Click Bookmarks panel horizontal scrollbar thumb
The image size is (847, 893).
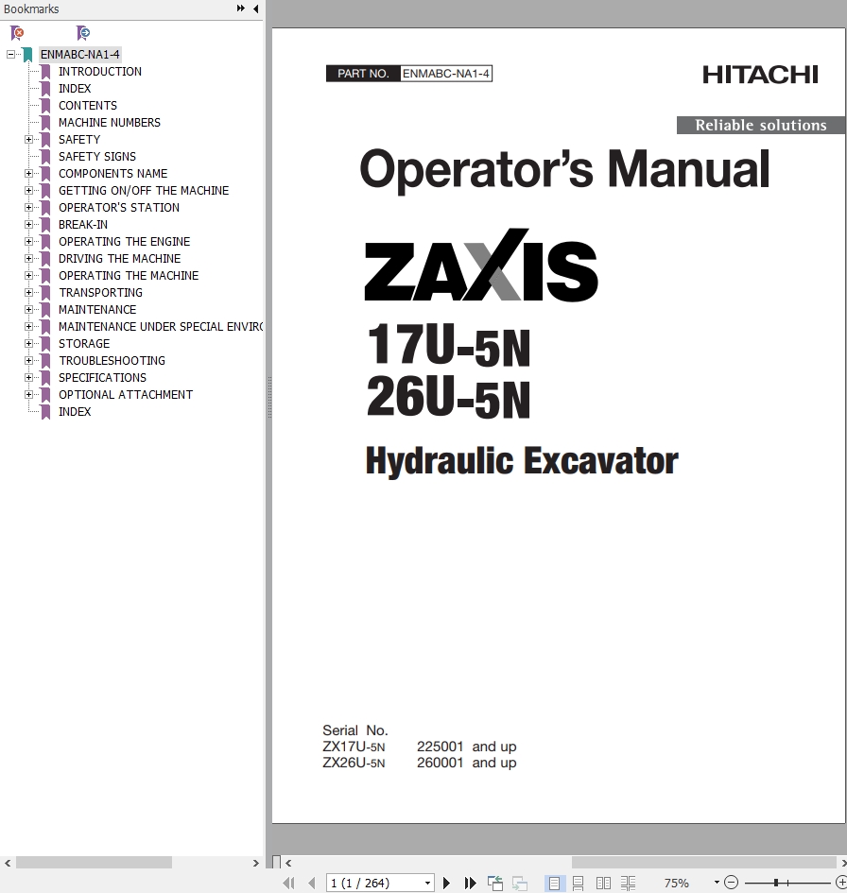94,863
